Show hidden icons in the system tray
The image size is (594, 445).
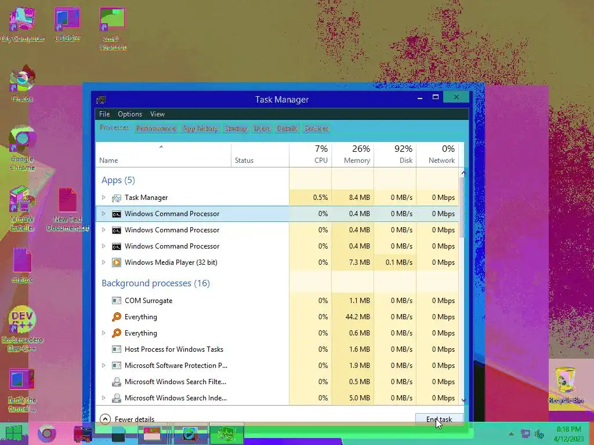pyautogui.click(x=511, y=434)
